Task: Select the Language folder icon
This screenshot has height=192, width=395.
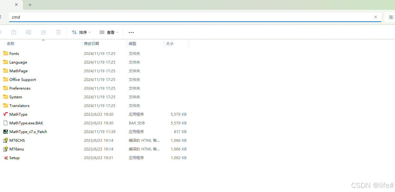Action: tap(6, 62)
